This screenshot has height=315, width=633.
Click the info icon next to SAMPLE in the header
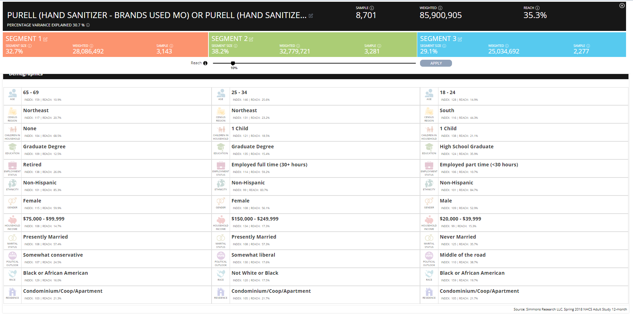pyautogui.click(x=372, y=8)
